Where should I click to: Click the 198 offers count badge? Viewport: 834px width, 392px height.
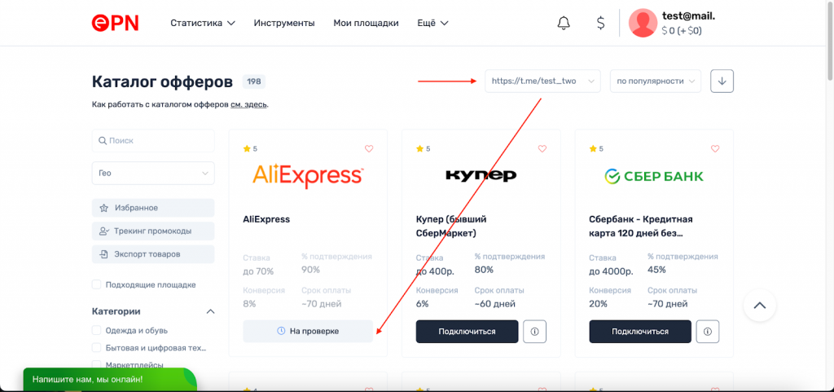tap(254, 82)
